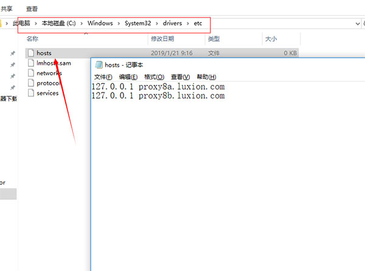Expand chevron after System32 in path
Image resolution: width=365 pixels, height=271 pixels.
click(x=156, y=23)
